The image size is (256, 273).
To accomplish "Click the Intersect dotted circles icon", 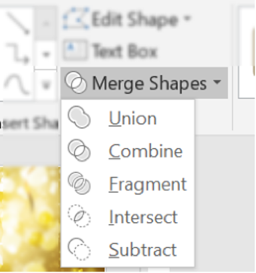I will tap(79, 216).
